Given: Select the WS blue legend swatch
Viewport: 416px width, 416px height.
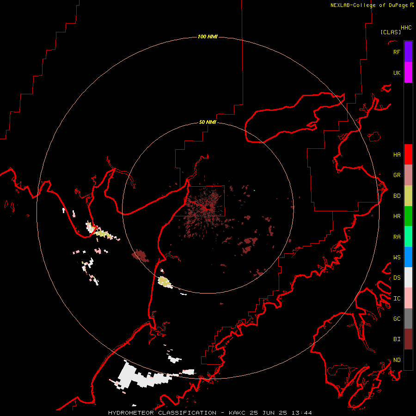Looking at the screenshot, I should (408, 257).
